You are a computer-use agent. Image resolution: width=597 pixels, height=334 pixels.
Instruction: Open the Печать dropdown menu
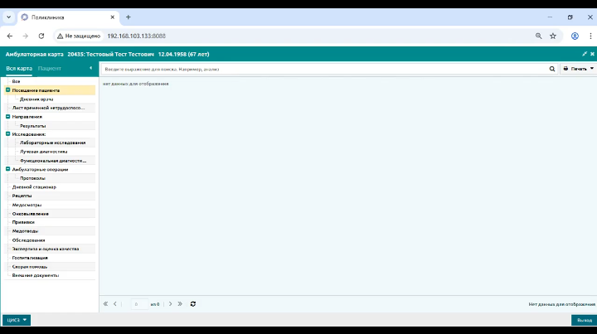tap(578, 69)
